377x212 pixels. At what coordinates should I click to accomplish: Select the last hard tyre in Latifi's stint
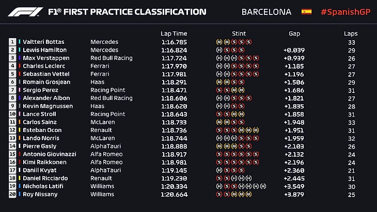pyautogui.click(x=263, y=186)
